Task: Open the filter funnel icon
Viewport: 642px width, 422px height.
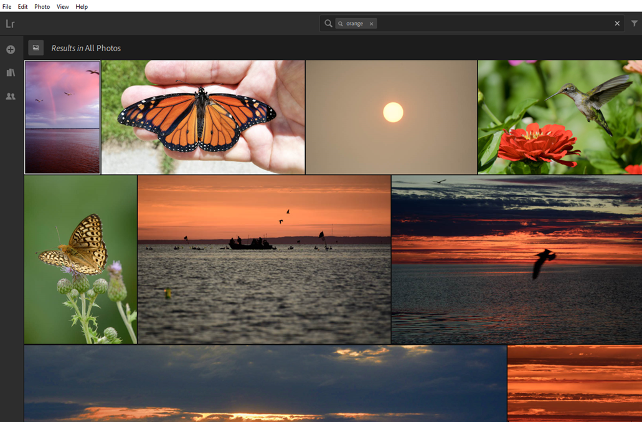Action: [x=635, y=23]
